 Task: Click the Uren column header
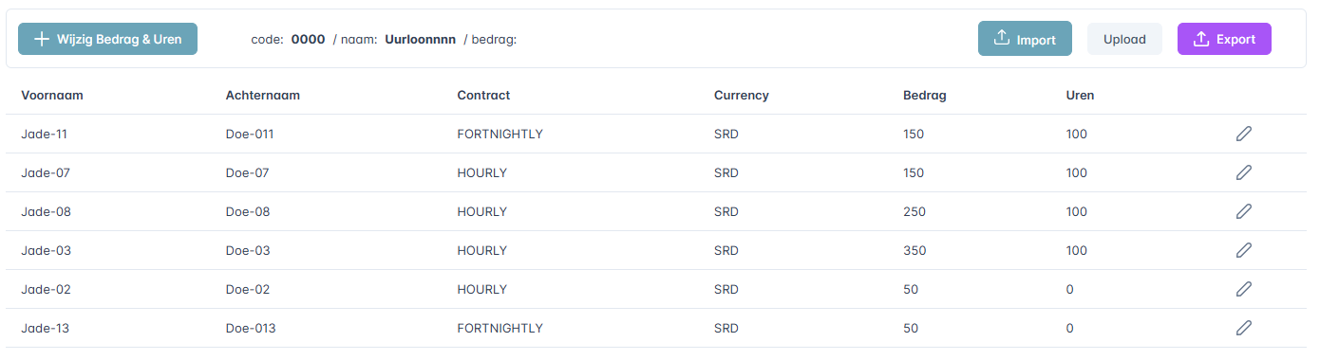(1080, 95)
